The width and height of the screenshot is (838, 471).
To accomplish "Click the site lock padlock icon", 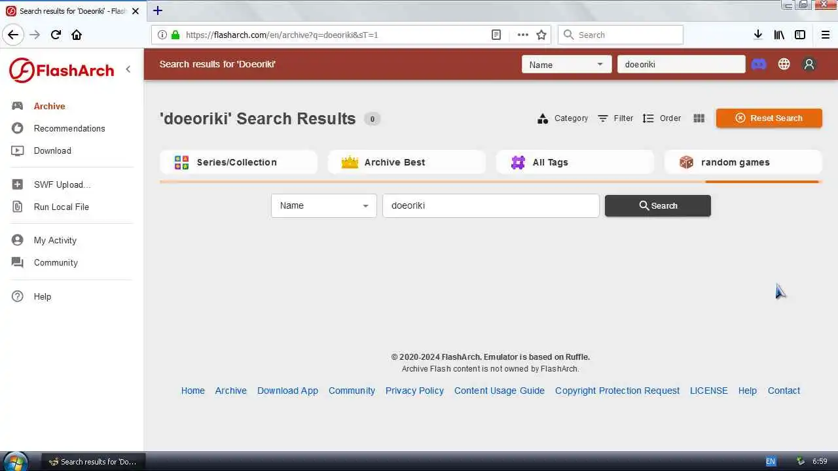I will 175,35.
